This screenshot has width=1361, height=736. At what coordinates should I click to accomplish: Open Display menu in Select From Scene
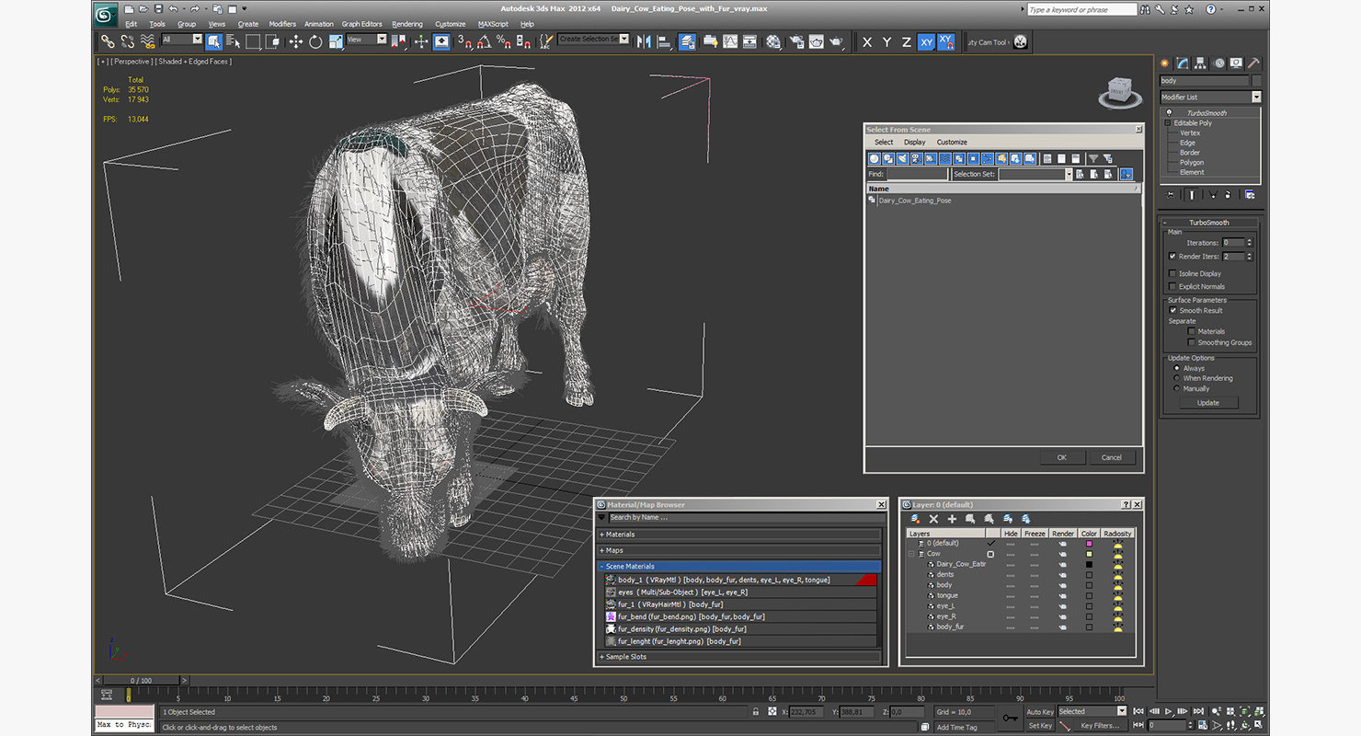(915, 143)
